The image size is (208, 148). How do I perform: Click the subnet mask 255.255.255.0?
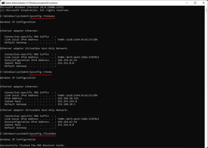[x=67, y=101]
